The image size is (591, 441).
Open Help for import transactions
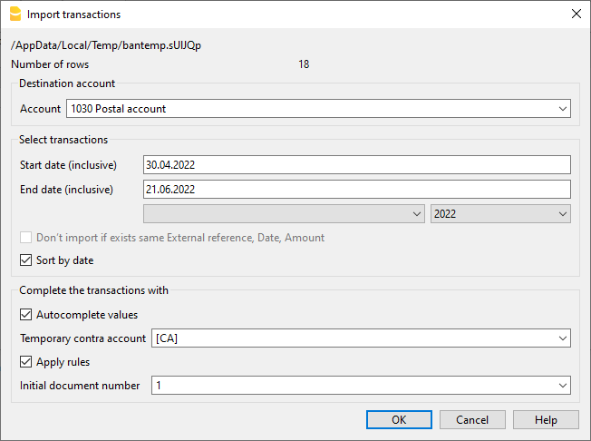[x=546, y=420]
